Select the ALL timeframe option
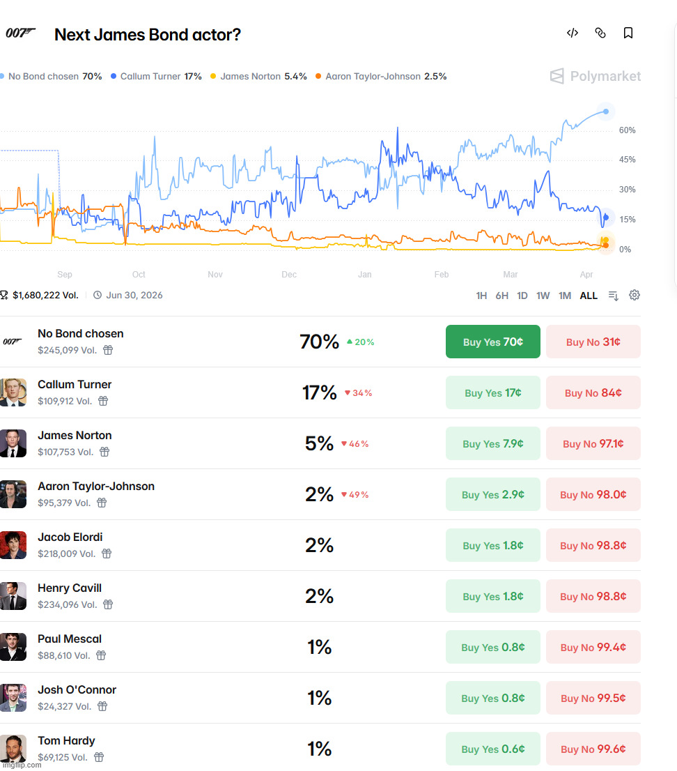This screenshot has width=677, height=771. tap(589, 296)
